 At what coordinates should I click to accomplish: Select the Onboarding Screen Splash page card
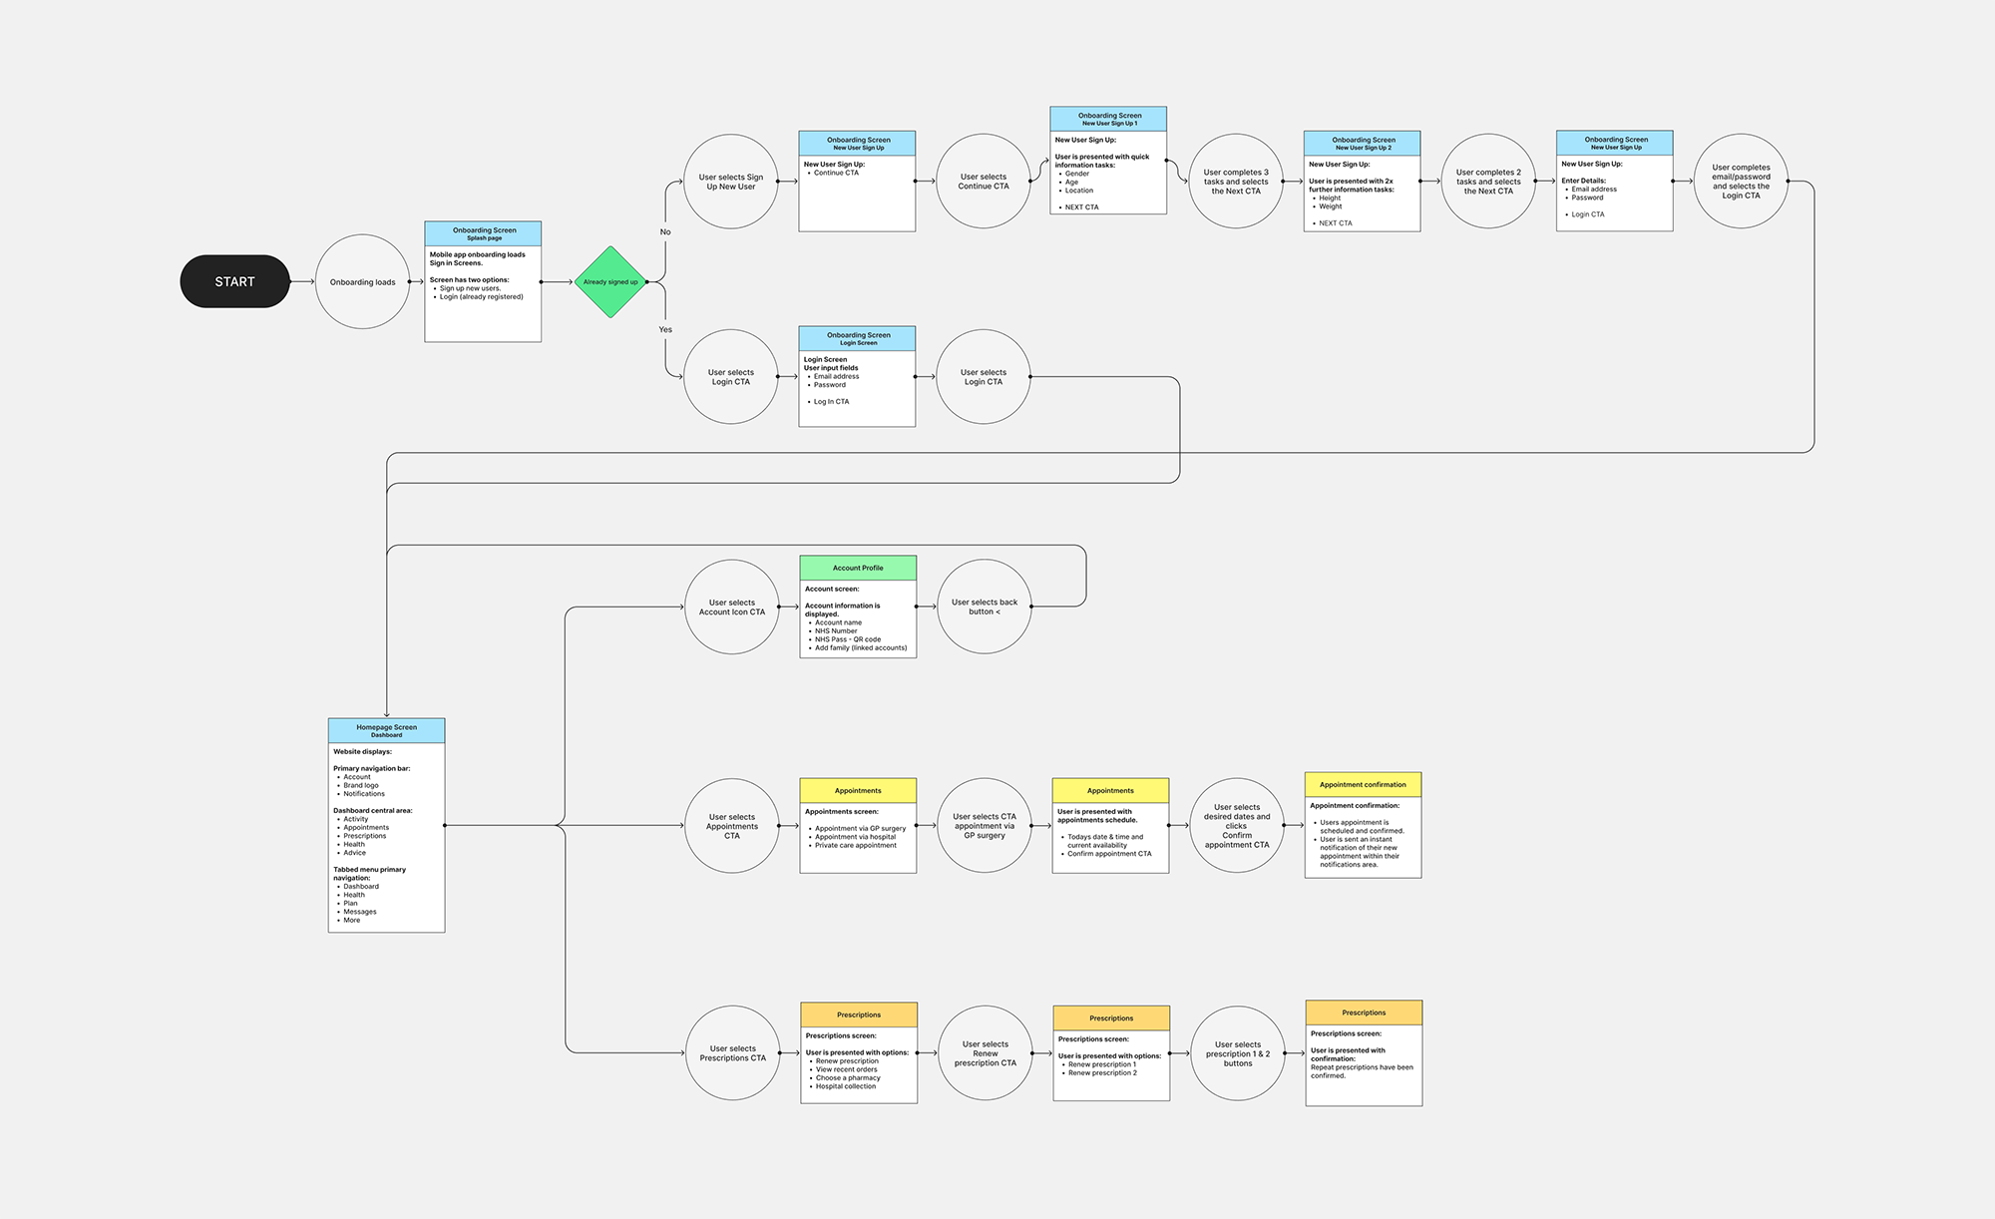click(x=483, y=281)
